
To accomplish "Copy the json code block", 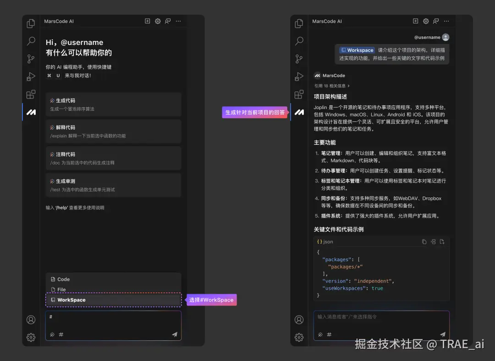I will [424, 241].
